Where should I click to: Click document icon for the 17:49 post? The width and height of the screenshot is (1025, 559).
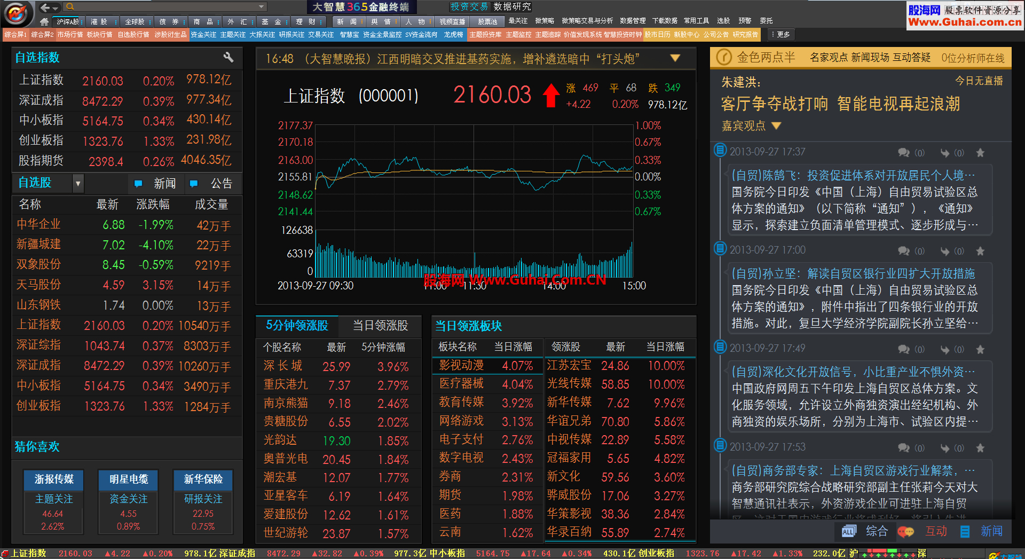click(x=720, y=347)
